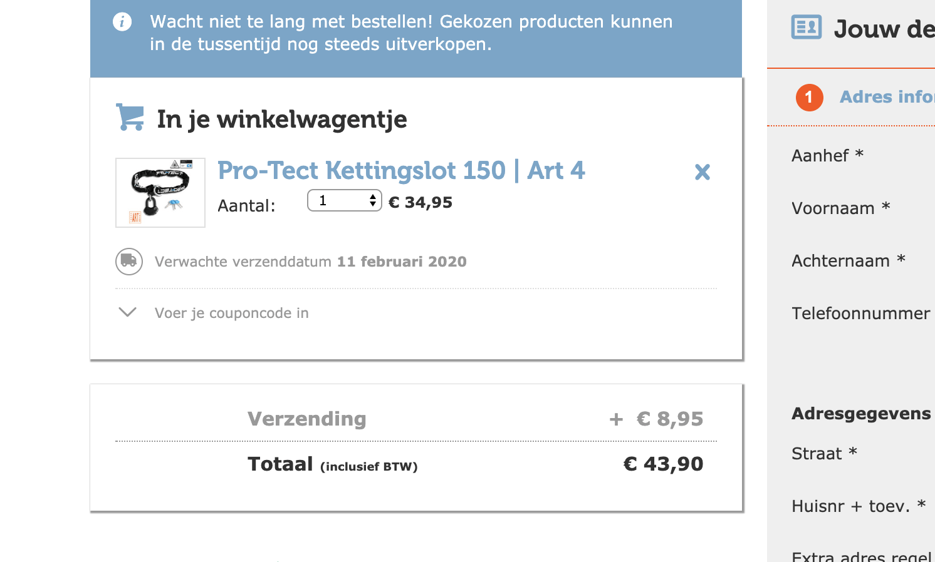Click the Totaal inclusief BTW amount
Image resolution: width=935 pixels, height=562 pixels.
tap(663, 464)
